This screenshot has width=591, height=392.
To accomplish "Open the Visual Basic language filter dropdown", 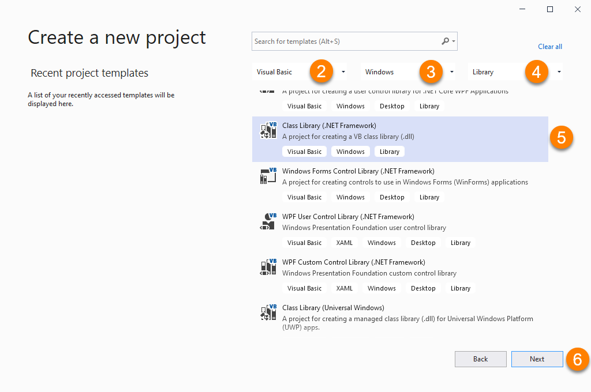I will [x=343, y=72].
